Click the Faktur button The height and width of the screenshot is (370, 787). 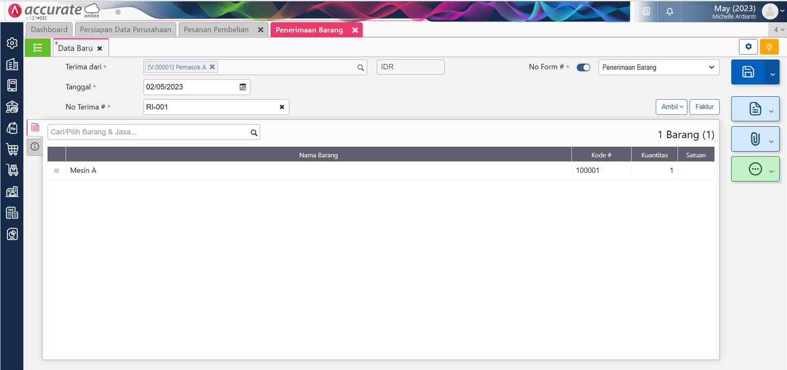704,107
